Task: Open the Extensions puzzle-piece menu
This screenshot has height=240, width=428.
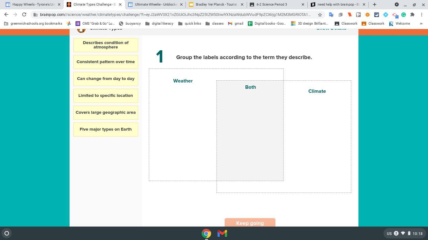Action: point(412,15)
